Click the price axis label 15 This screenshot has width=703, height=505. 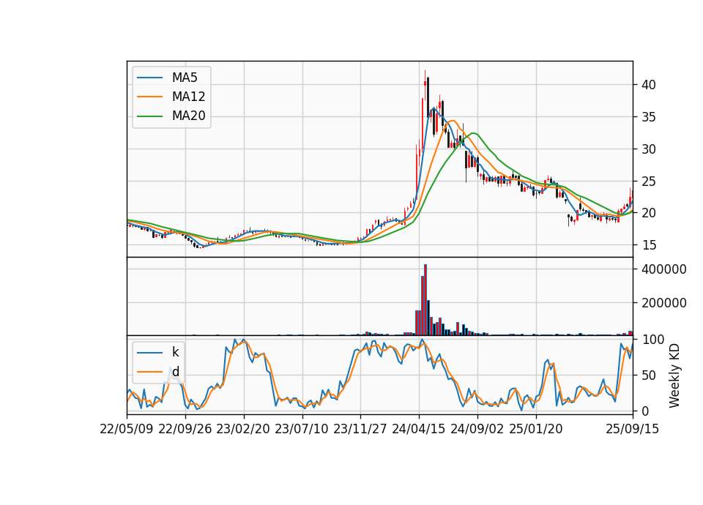click(648, 246)
